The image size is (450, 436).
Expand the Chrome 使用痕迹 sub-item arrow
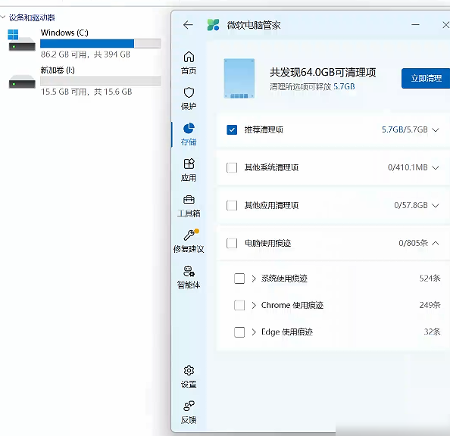(254, 305)
